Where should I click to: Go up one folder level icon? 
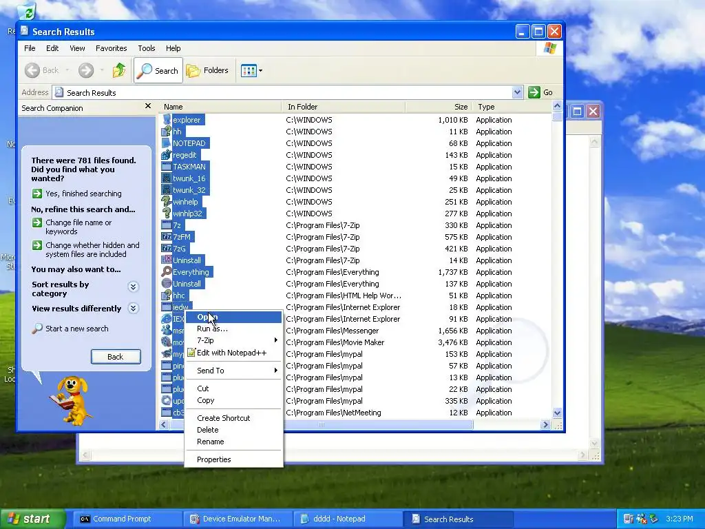(119, 70)
